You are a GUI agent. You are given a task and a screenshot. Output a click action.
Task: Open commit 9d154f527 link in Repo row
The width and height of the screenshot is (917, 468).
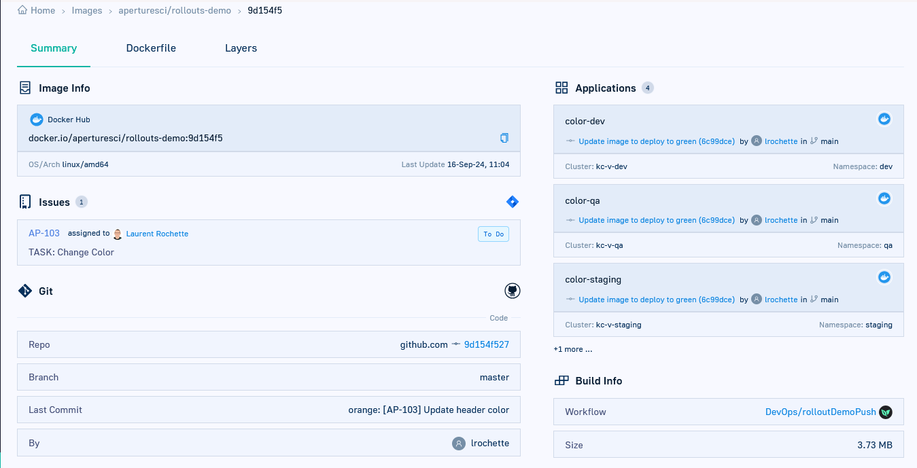(486, 344)
